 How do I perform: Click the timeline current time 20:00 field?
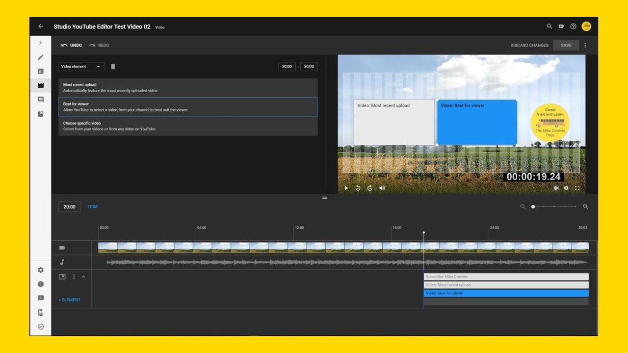pos(69,207)
